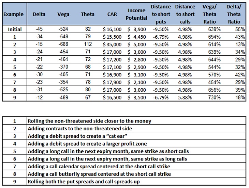Click 'Rolling the non-threatened side closer' description
This screenshot has width=249, height=188.
click(x=89, y=121)
